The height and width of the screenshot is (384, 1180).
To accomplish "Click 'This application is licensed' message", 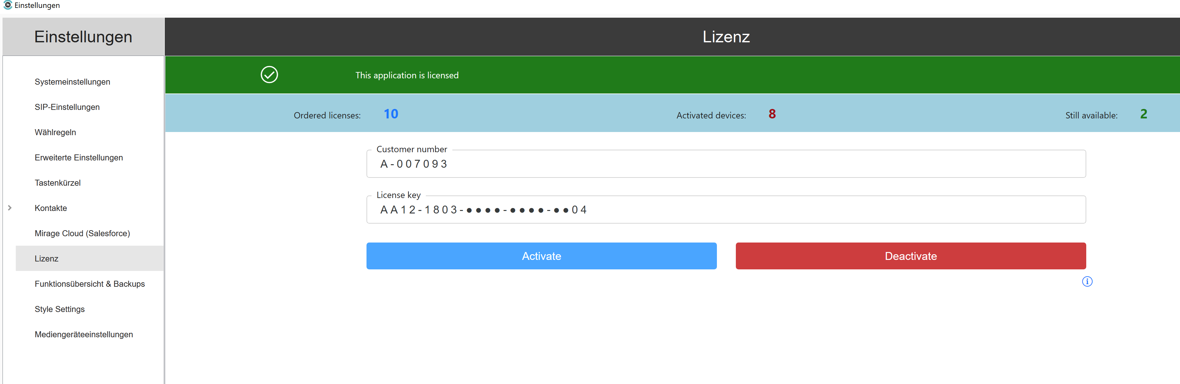I will point(407,75).
